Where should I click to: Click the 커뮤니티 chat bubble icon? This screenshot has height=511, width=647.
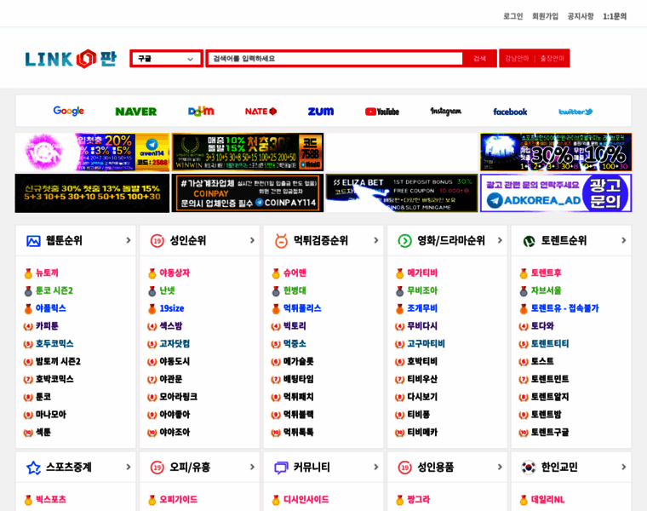pyautogui.click(x=281, y=468)
